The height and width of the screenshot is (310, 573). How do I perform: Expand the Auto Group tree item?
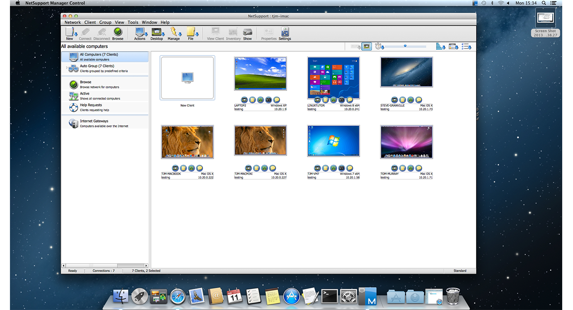click(67, 66)
